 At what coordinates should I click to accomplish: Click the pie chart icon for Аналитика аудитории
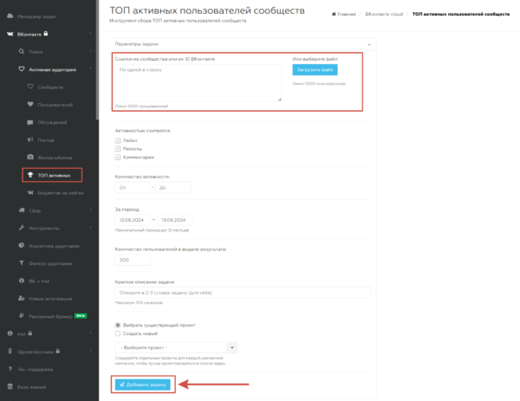(22, 245)
